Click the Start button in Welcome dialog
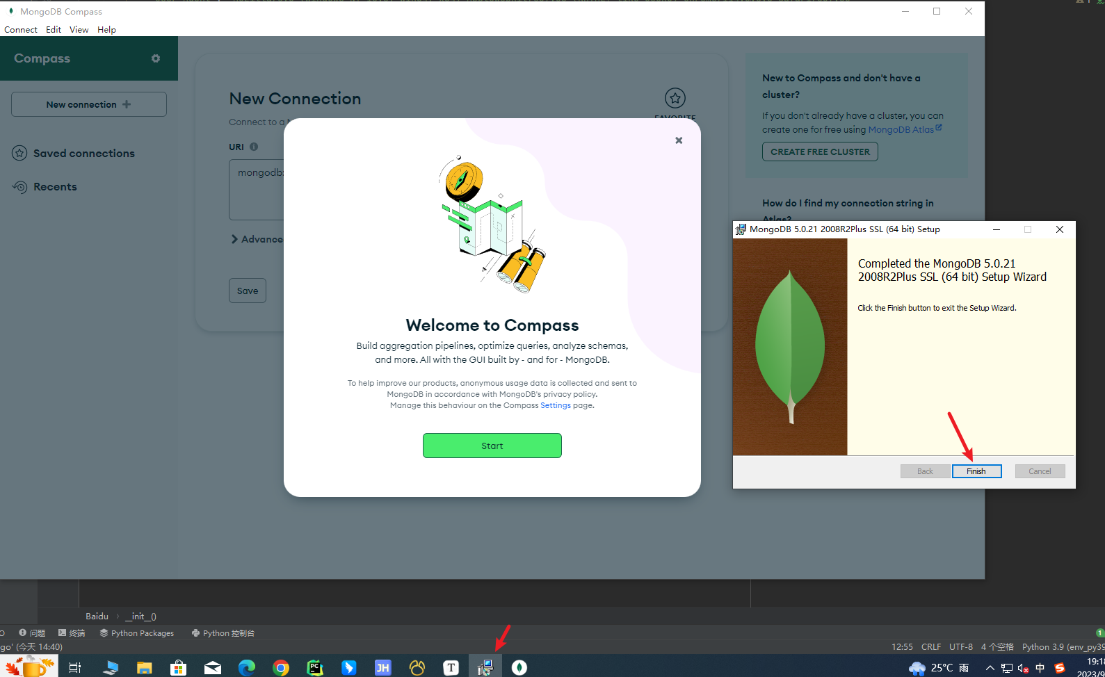 tap(492, 446)
